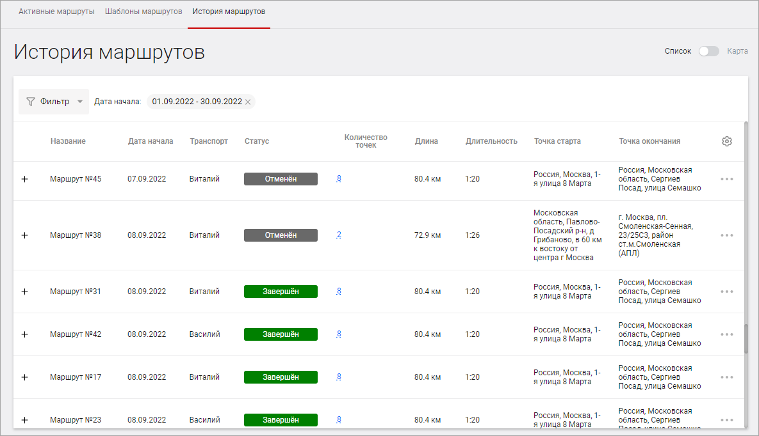This screenshot has width=759, height=436.
Task: Click Завершён status of Маршрут №31
Action: [x=281, y=292]
